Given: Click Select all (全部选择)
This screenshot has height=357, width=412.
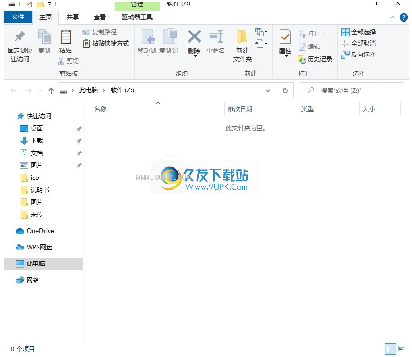Looking at the screenshot, I should [358, 32].
